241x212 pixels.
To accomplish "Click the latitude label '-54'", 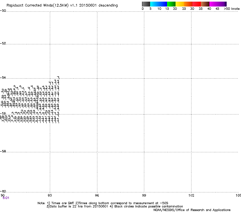I will [x=3, y=77].
